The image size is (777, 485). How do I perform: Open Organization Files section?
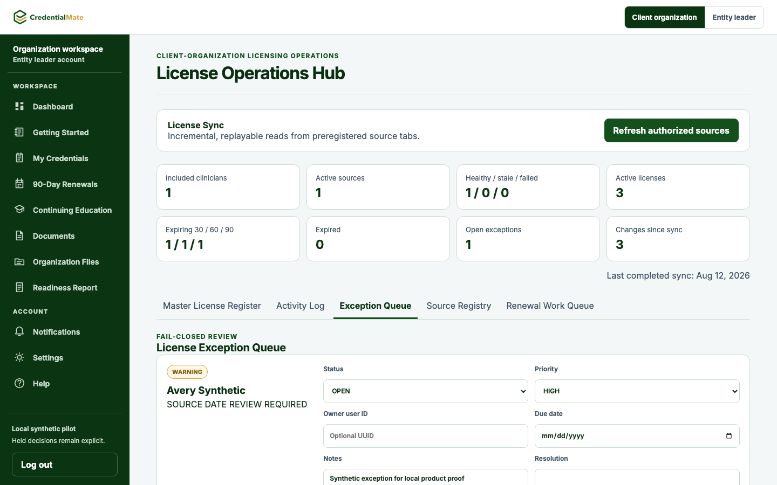[x=65, y=262]
